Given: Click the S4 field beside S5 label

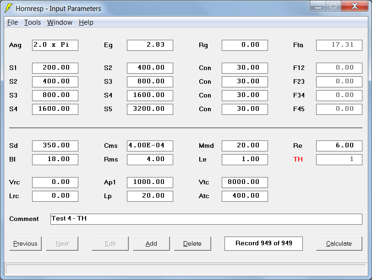Looking at the screenshot, I should pos(55,109).
